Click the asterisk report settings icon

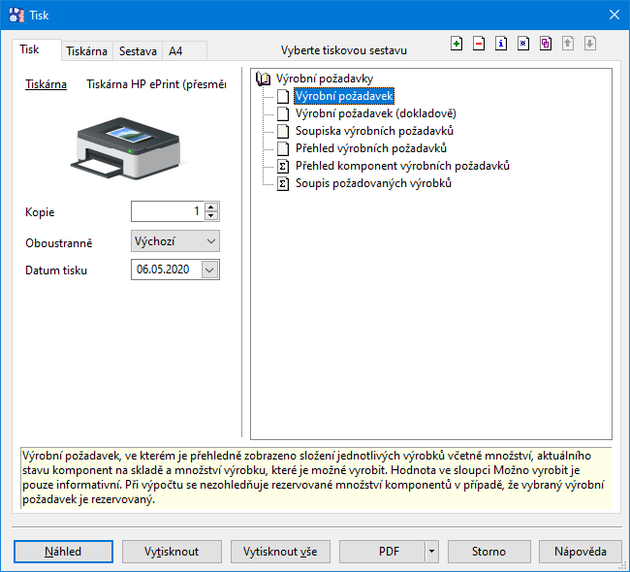tap(523, 43)
